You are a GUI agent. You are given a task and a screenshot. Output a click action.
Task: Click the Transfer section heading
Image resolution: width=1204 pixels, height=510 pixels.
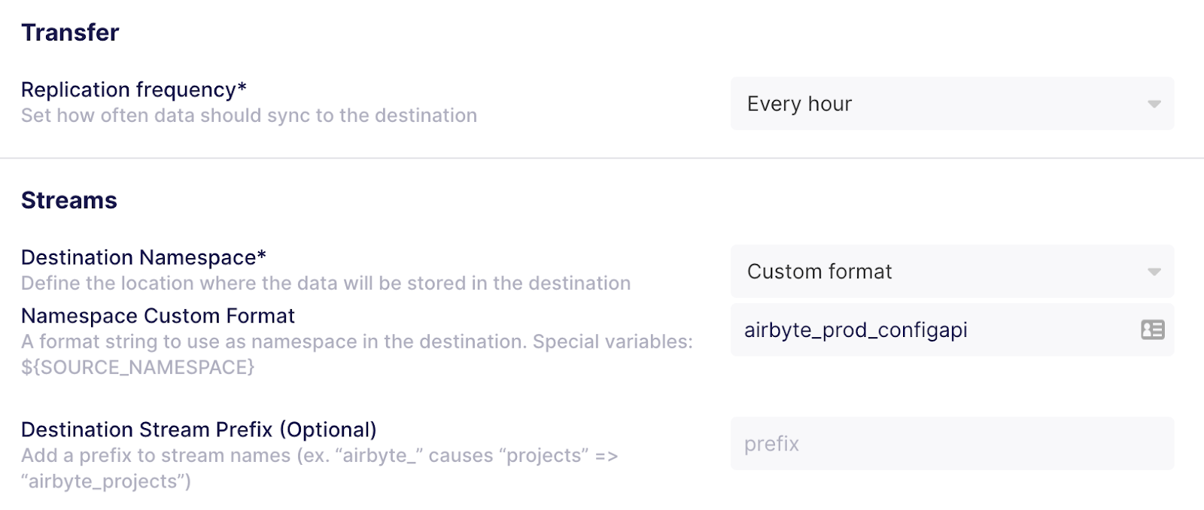[x=70, y=32]
